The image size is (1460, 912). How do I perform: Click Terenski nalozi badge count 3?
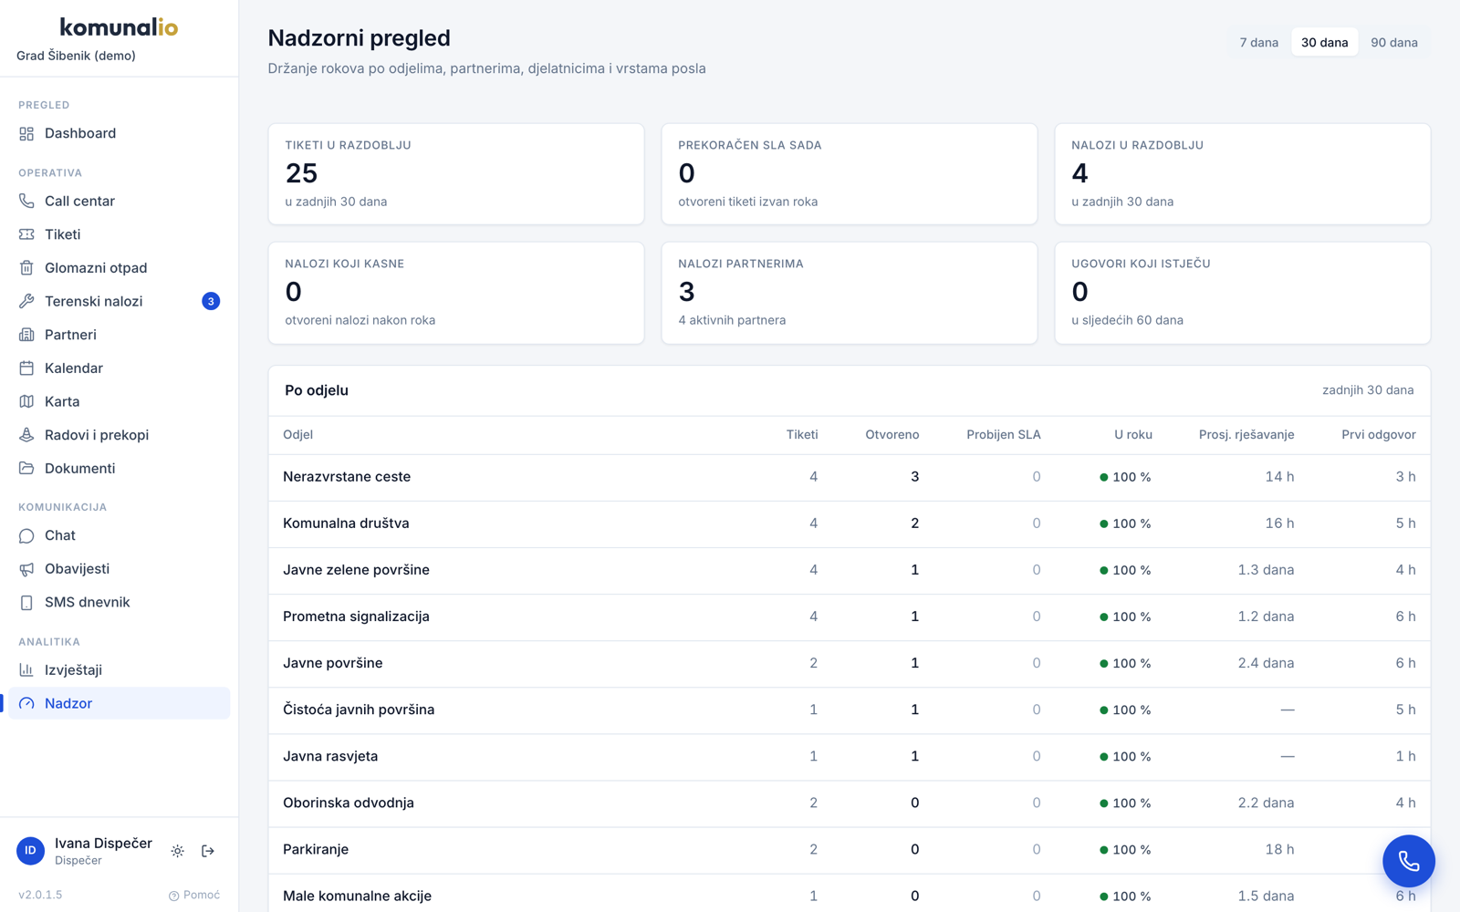[211, 301]
